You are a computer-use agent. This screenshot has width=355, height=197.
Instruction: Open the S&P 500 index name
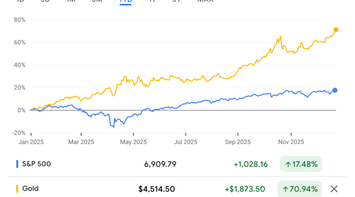(37, 164)
